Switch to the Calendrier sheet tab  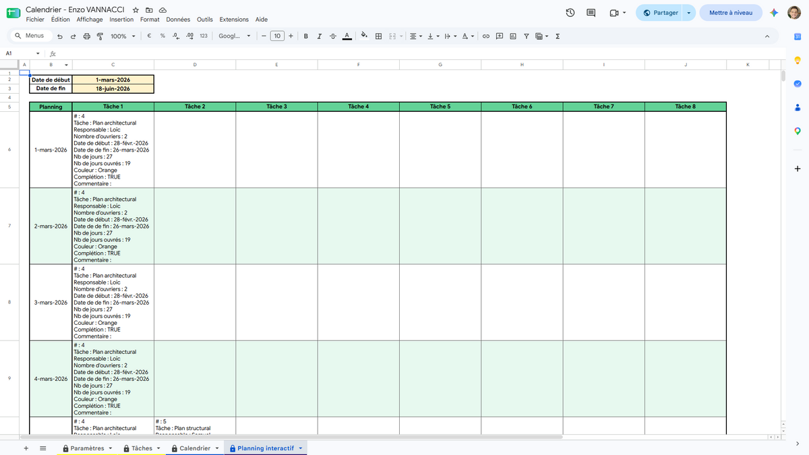(x=195, y=448)
